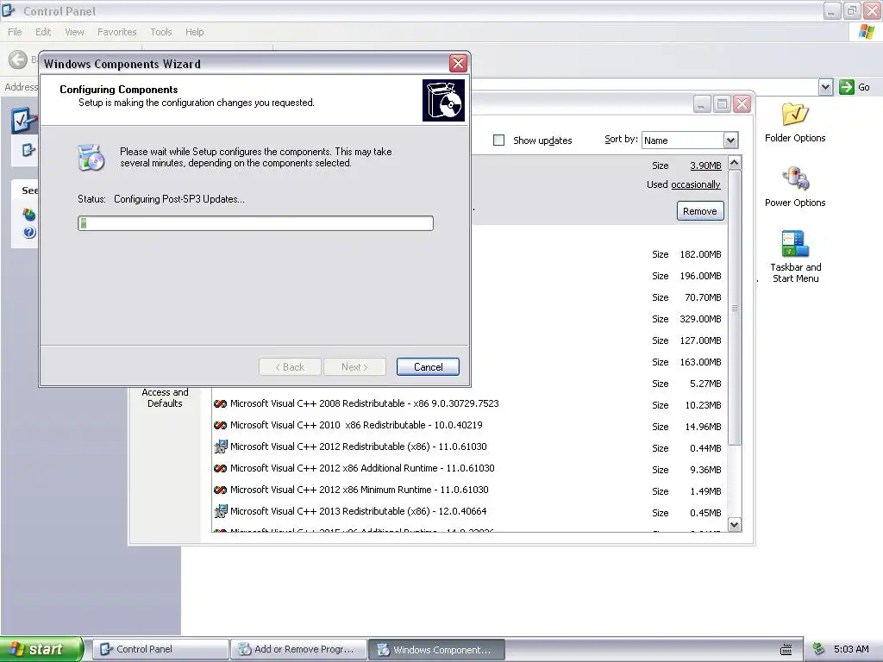Click icon of Visual C++ 2013 Redistributable (x86)
The width and height of the screenshot is (883, 662).
click(x=220, y=512)
